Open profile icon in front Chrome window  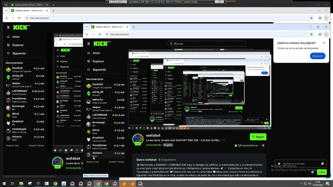coord(320,34)
